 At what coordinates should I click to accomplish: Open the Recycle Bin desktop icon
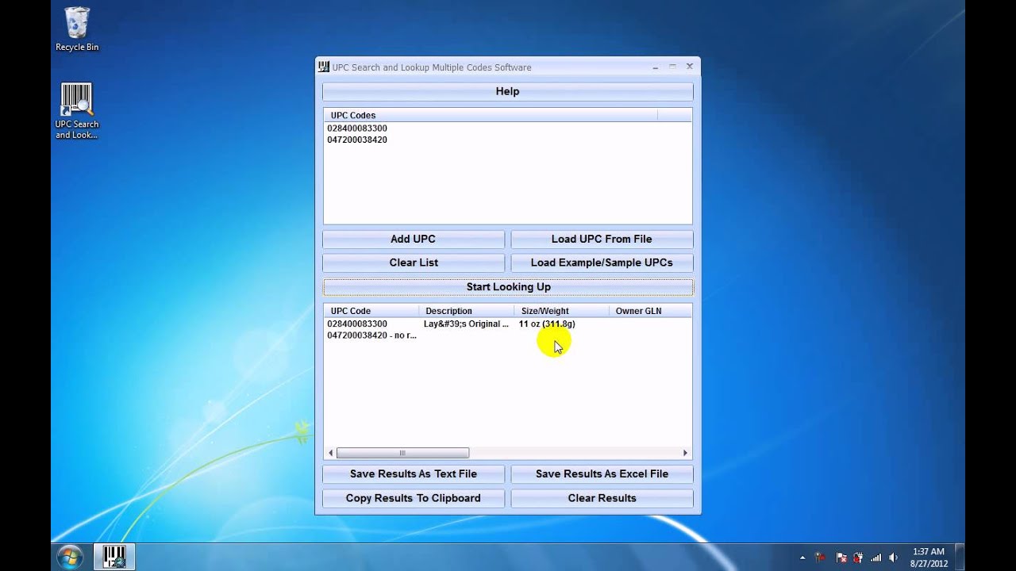(77, 29)
